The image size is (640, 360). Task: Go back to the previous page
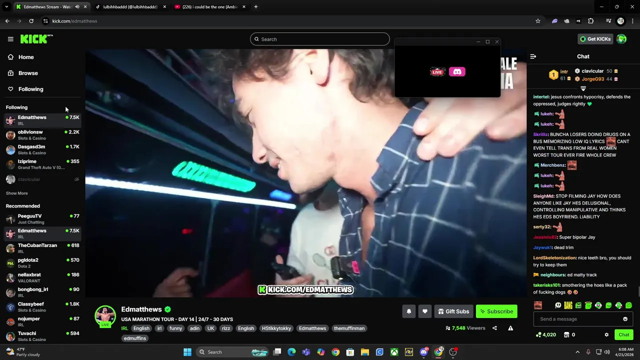(7, 21)
